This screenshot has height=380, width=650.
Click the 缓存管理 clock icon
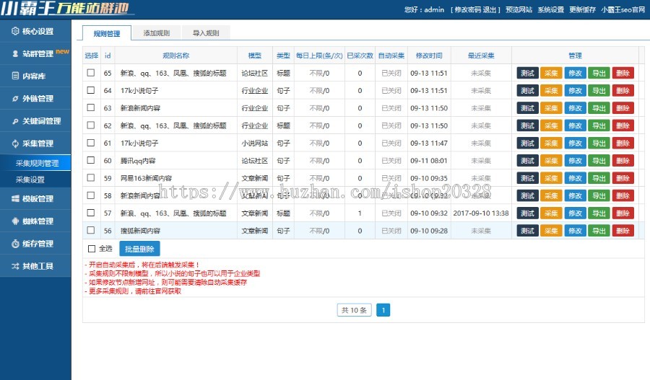[15, 244]
